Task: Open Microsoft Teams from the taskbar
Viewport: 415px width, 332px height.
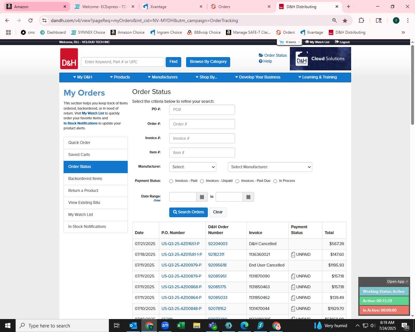Action: coord(213,326)
